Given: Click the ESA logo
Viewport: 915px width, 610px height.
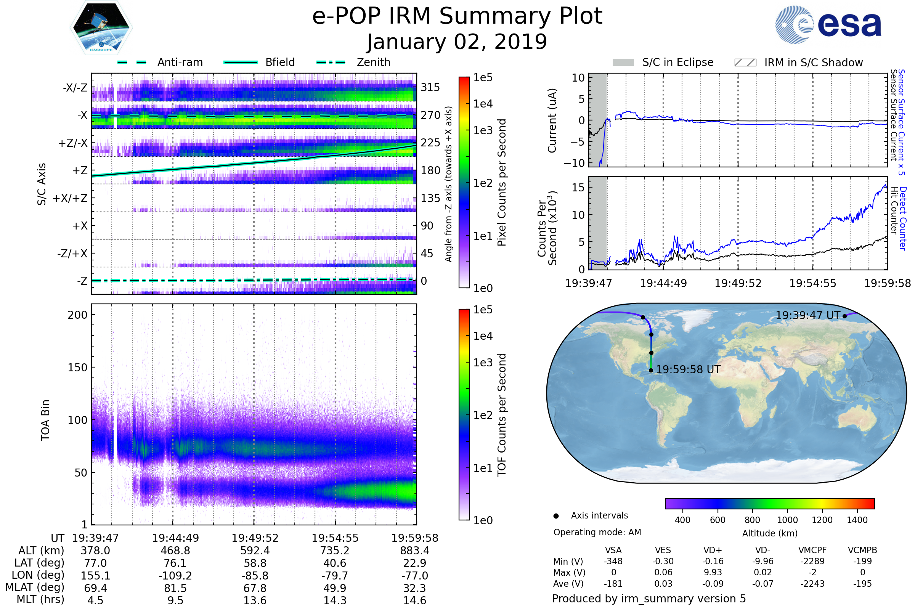Looking at the screenshot, I should point(828,24).
